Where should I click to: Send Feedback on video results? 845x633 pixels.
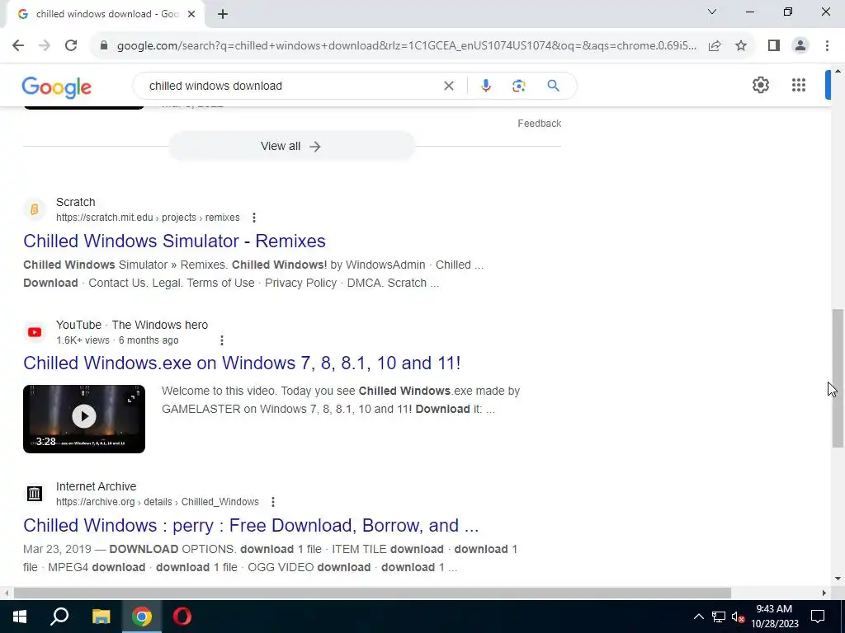[540, 124]
